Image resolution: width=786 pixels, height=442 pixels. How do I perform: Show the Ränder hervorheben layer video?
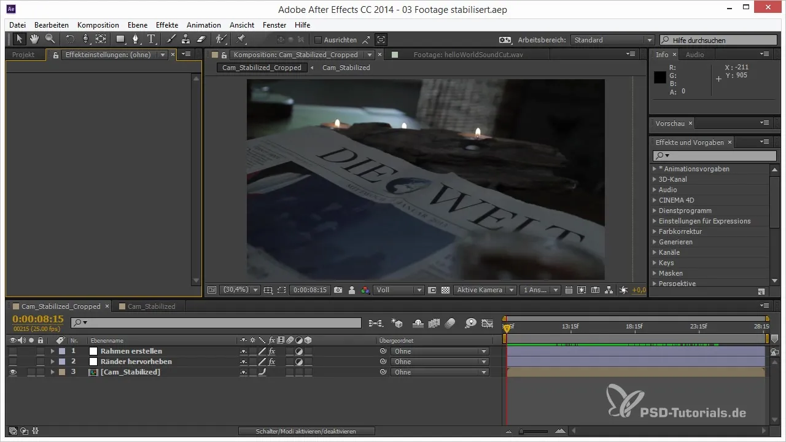pyautogui.click(x=13, y=362)
